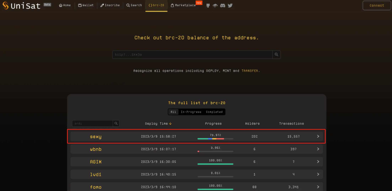Open the wbnb token name
392x191 pixels.
tap(96, 149)
